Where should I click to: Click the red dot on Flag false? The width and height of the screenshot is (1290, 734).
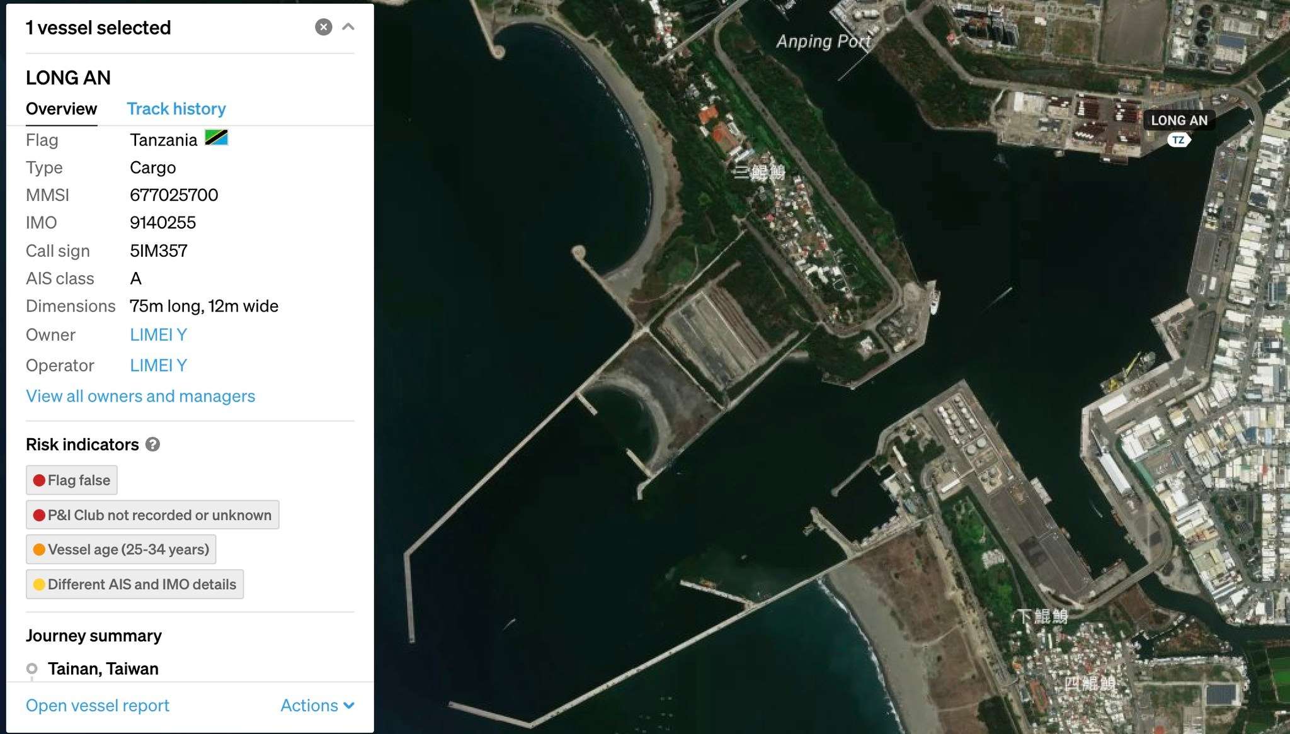click(x=39, y=480)
